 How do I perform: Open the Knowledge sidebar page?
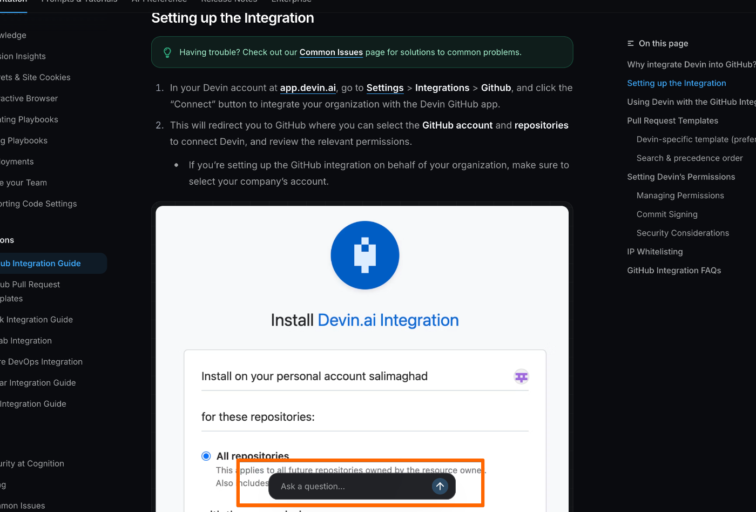pos(13,35)
